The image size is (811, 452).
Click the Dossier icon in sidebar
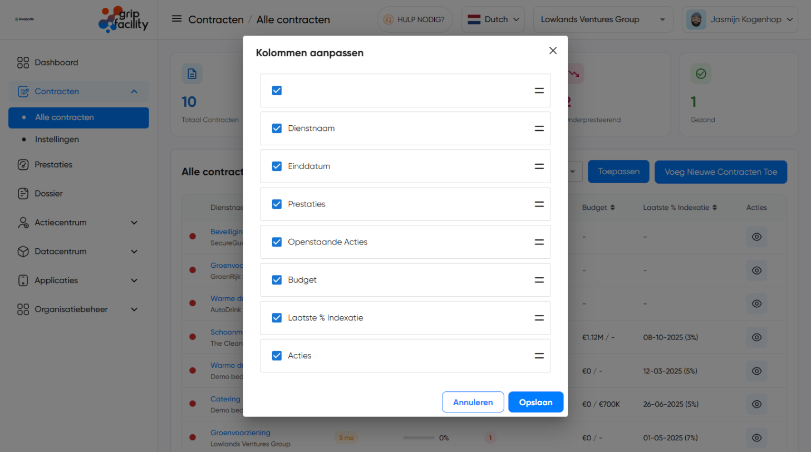coord(23,194)
